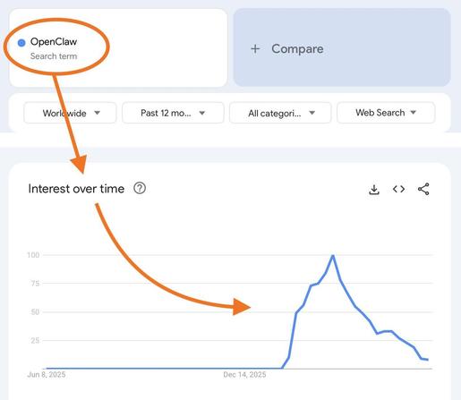Click the end of the blue trend line
This screenshot has height=400, width=461.
[x=428, y=360]
